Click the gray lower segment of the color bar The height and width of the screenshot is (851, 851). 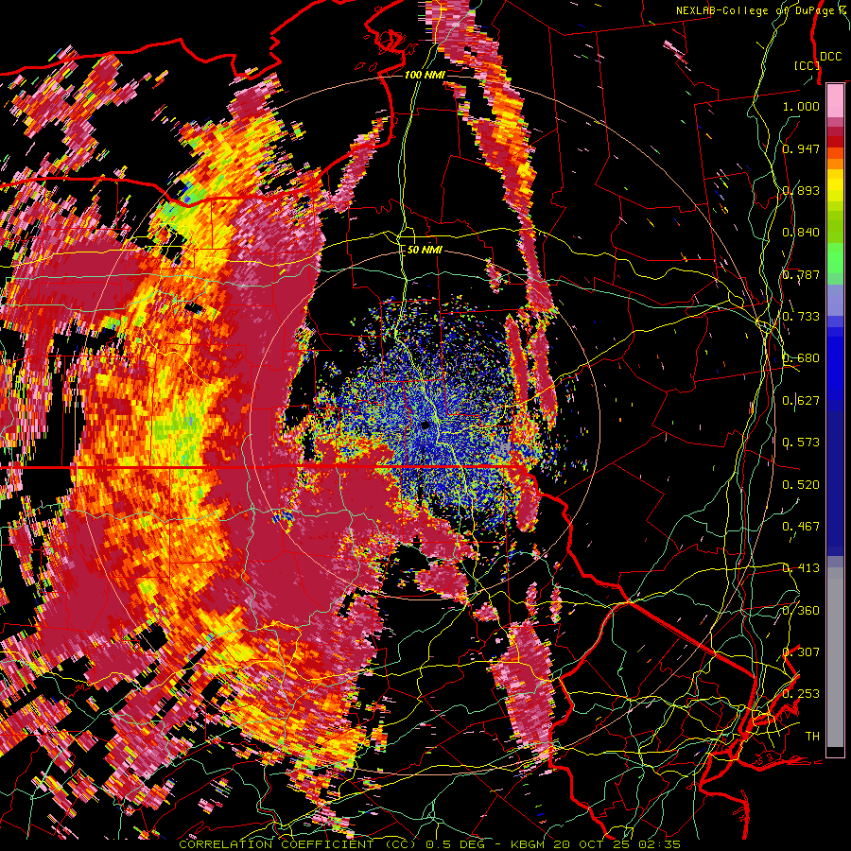[x=835, y=657]
